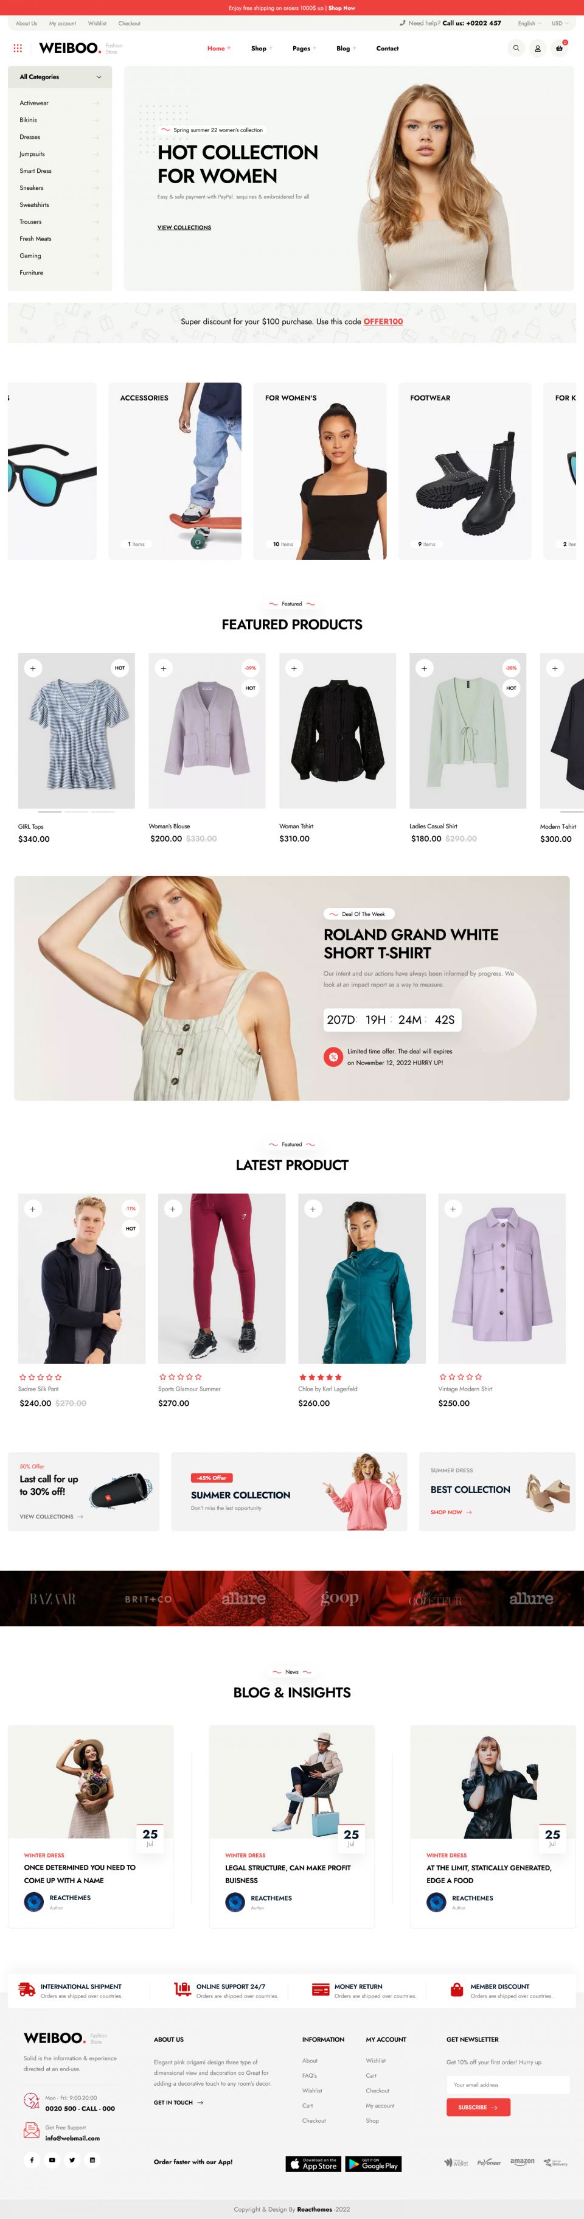Open the shopping basket icon
The width and height of the screenshot is (584, 2219).
(x=559, y=48)
